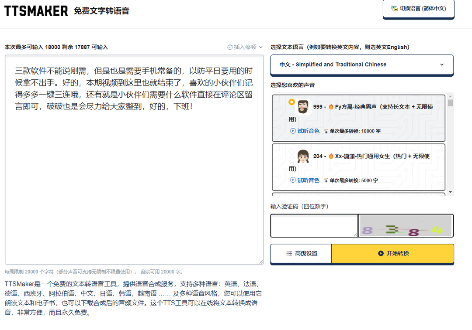Click the voice title 204 - Xx-潇潇-热门通用女生
Screen dimensions: 472x330
(359, 163)
